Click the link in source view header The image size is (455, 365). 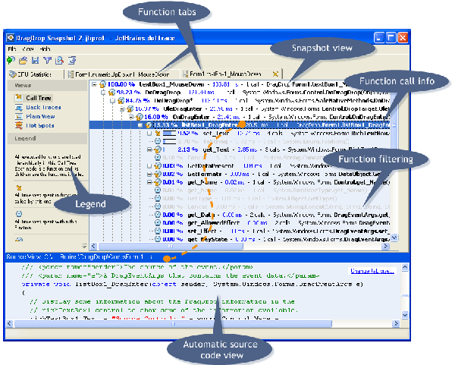click(371, 271)
